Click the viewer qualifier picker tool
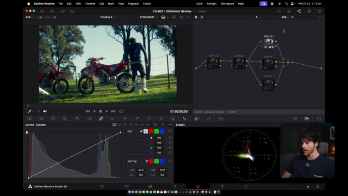This screenshot has height=196, width=348. pos(29,111)
